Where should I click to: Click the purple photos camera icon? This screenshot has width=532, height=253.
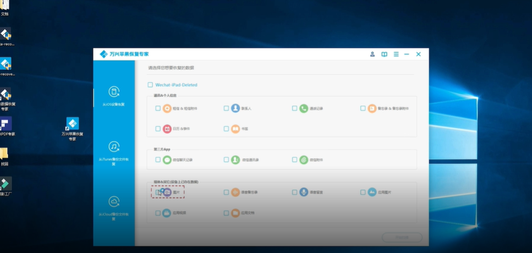[x=167, y=193]
